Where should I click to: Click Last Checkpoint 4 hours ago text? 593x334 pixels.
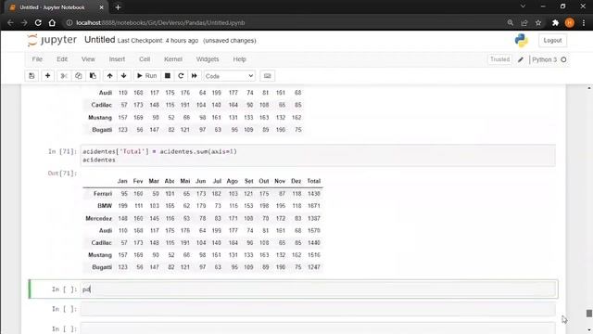158,41
